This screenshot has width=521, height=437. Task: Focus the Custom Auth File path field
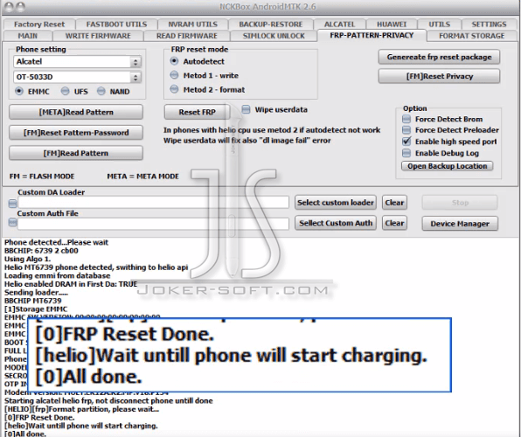click(x=153, y=224)
